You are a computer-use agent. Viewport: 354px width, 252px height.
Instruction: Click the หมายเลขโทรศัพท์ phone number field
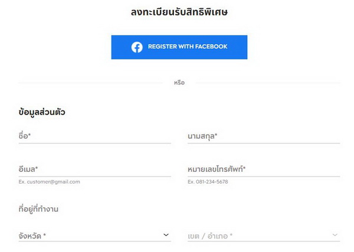tap(263, 169)
